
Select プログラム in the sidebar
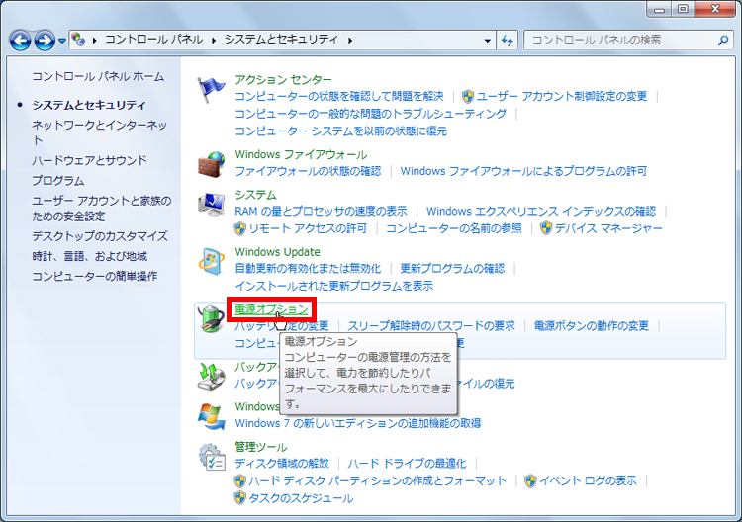(x=57, y=181)
